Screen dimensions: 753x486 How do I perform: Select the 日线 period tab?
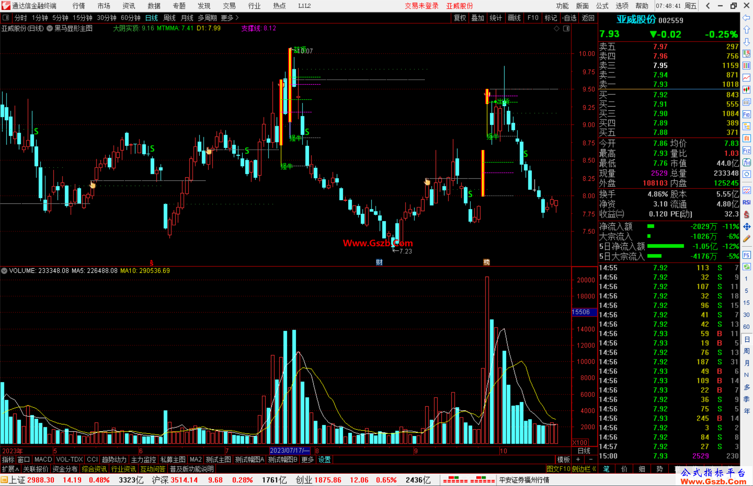point(152,18)
